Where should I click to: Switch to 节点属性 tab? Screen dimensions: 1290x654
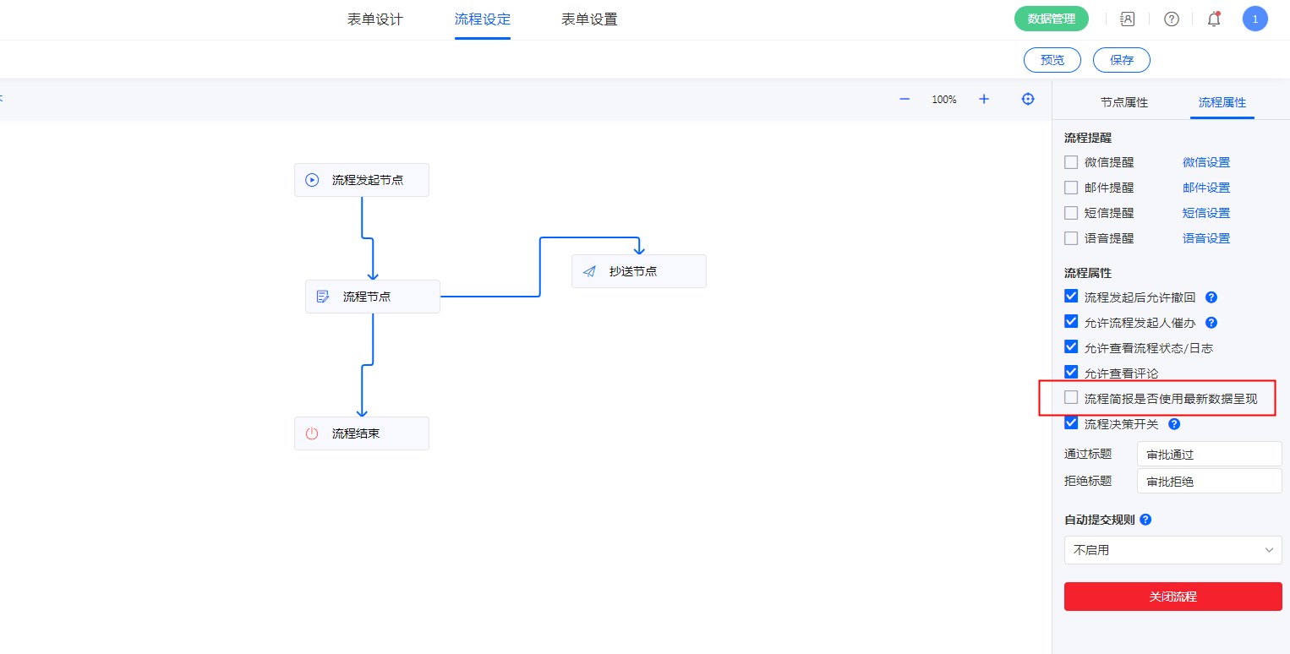(x=1123, y=102)
